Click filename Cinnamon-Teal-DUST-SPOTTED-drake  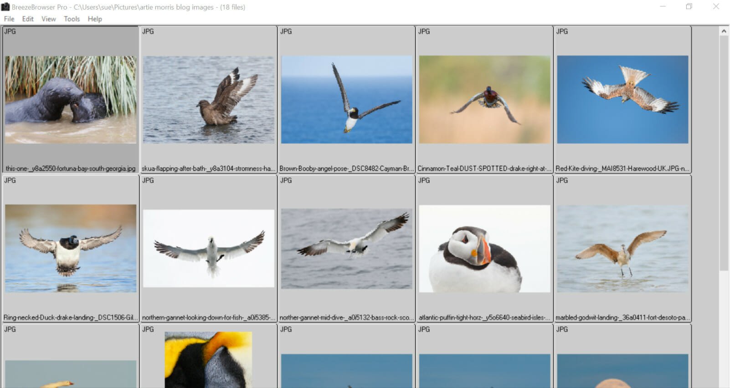tap(484, 168)
